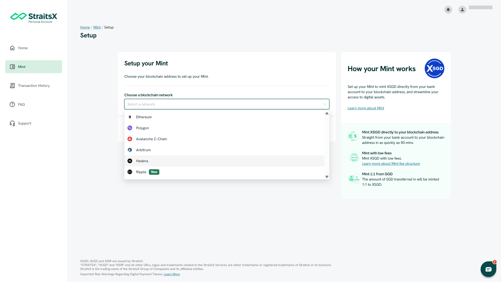Open Mint in sidebar

[34, 67]
